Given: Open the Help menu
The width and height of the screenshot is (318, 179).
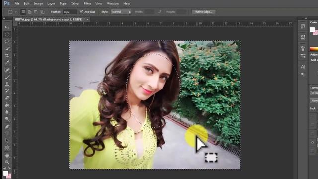Looking at the screenshot, I should coord(127,3).
